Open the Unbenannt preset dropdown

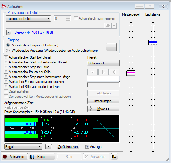tap(103, 63)
